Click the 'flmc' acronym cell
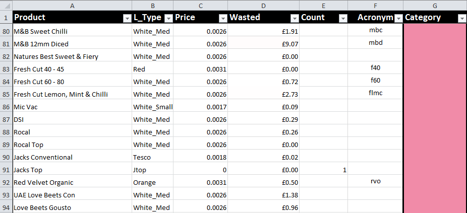Image resolution: width=467 pixels, height=213 pixels. (x=376, y=94)
